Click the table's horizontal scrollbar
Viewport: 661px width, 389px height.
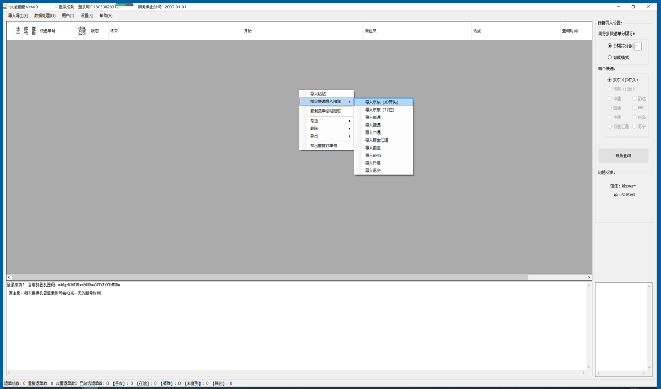pos(299,277)
